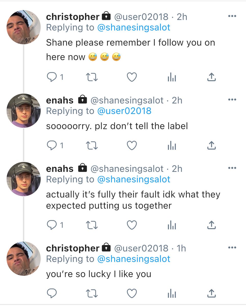Reply to 'you're so lucky I like you'
This screenshot has width=246, height=306.
[x=52, y=294]
